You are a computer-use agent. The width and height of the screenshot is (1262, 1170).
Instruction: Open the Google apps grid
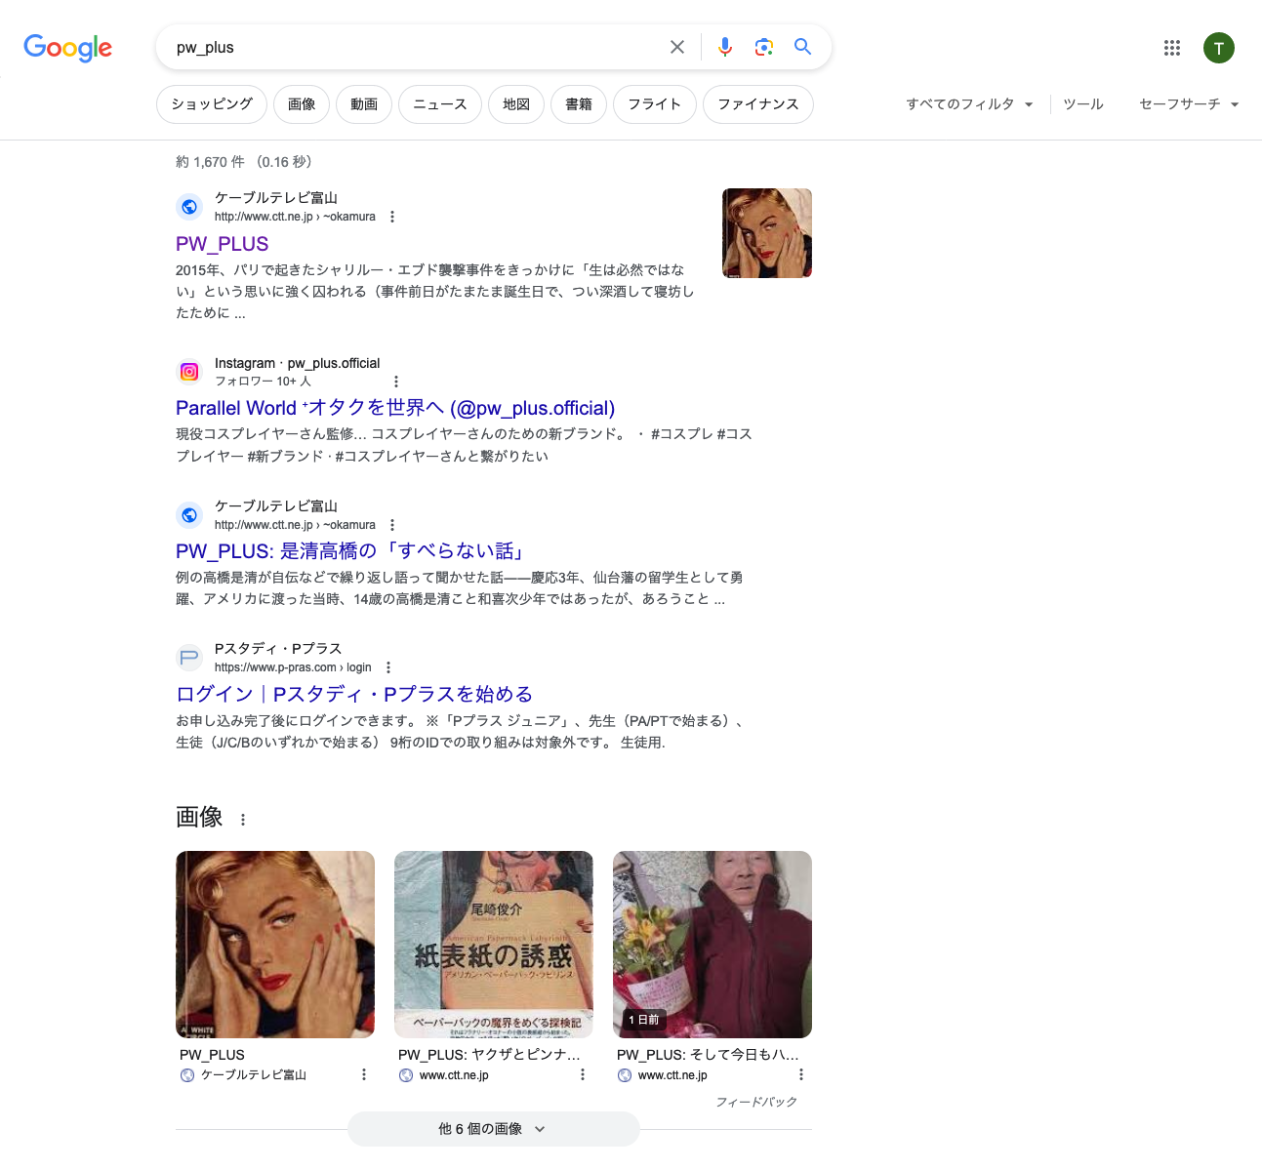[x=1172, y=48]
